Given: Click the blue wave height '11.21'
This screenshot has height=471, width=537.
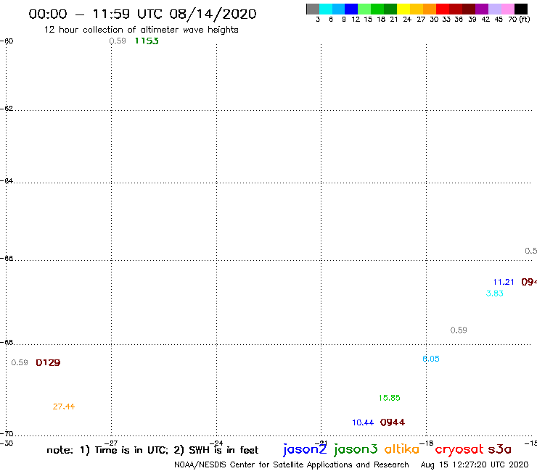Looking at the screenshot, I should point(504,282).
